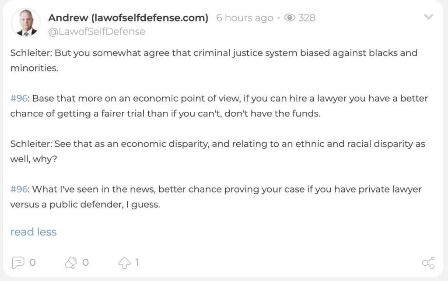Click the echo repost bell icon
448x281 pixels.
coord(71,263)
